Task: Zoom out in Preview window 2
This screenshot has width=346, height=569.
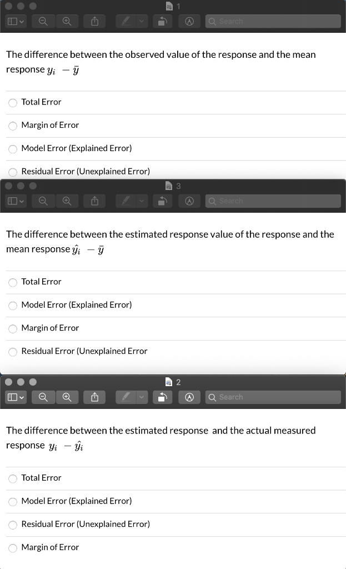Action: point(43,397)
